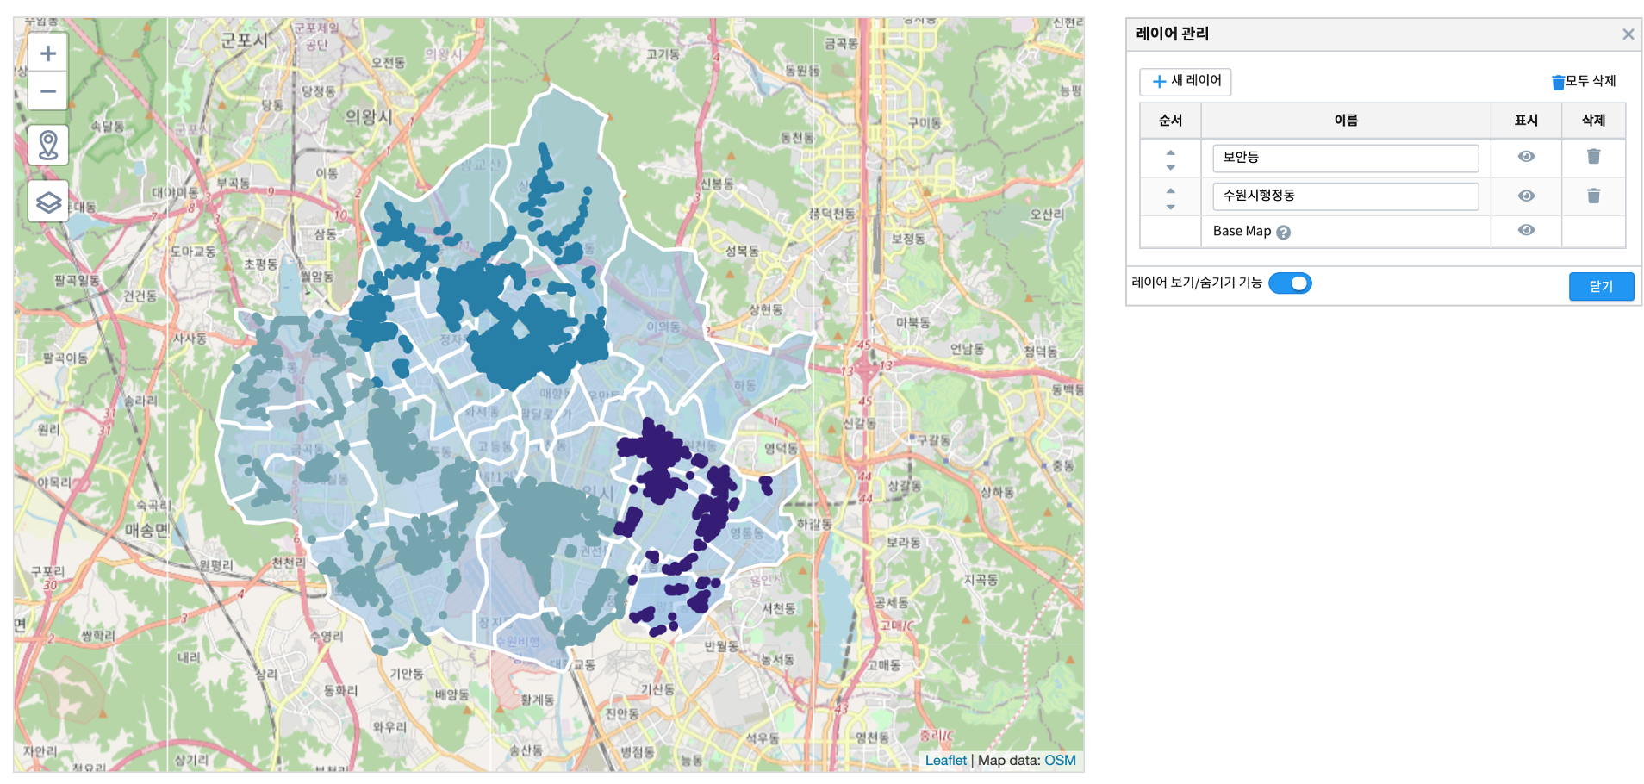Toggle Base Map visibility
This screenshot has height=784, width=1644.
(x=1526, y=230)
